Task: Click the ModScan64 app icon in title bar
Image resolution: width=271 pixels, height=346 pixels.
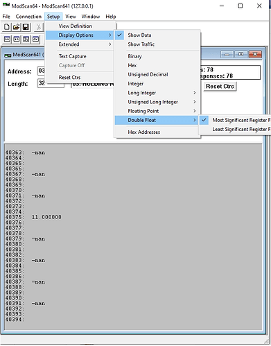Action: [x=6, y=5]
